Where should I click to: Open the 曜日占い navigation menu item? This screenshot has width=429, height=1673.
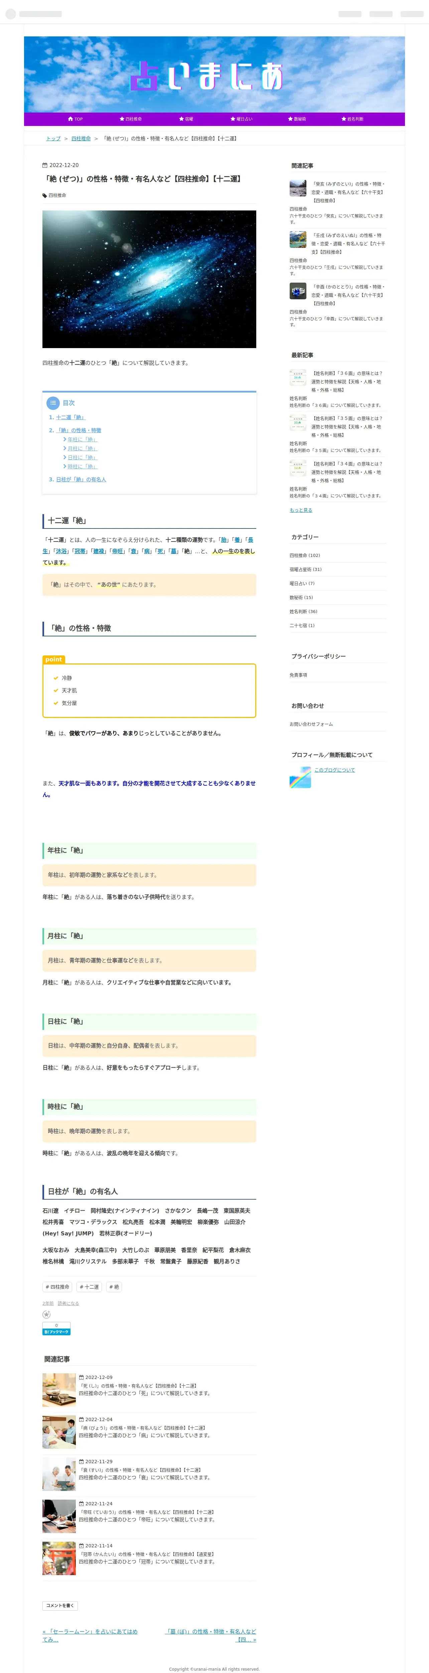tap(241, 119)
